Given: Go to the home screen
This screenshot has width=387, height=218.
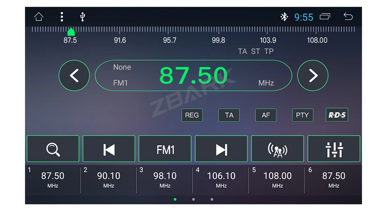Looking at the screenshot, I should pyautogui.click(x=39, y=17).
